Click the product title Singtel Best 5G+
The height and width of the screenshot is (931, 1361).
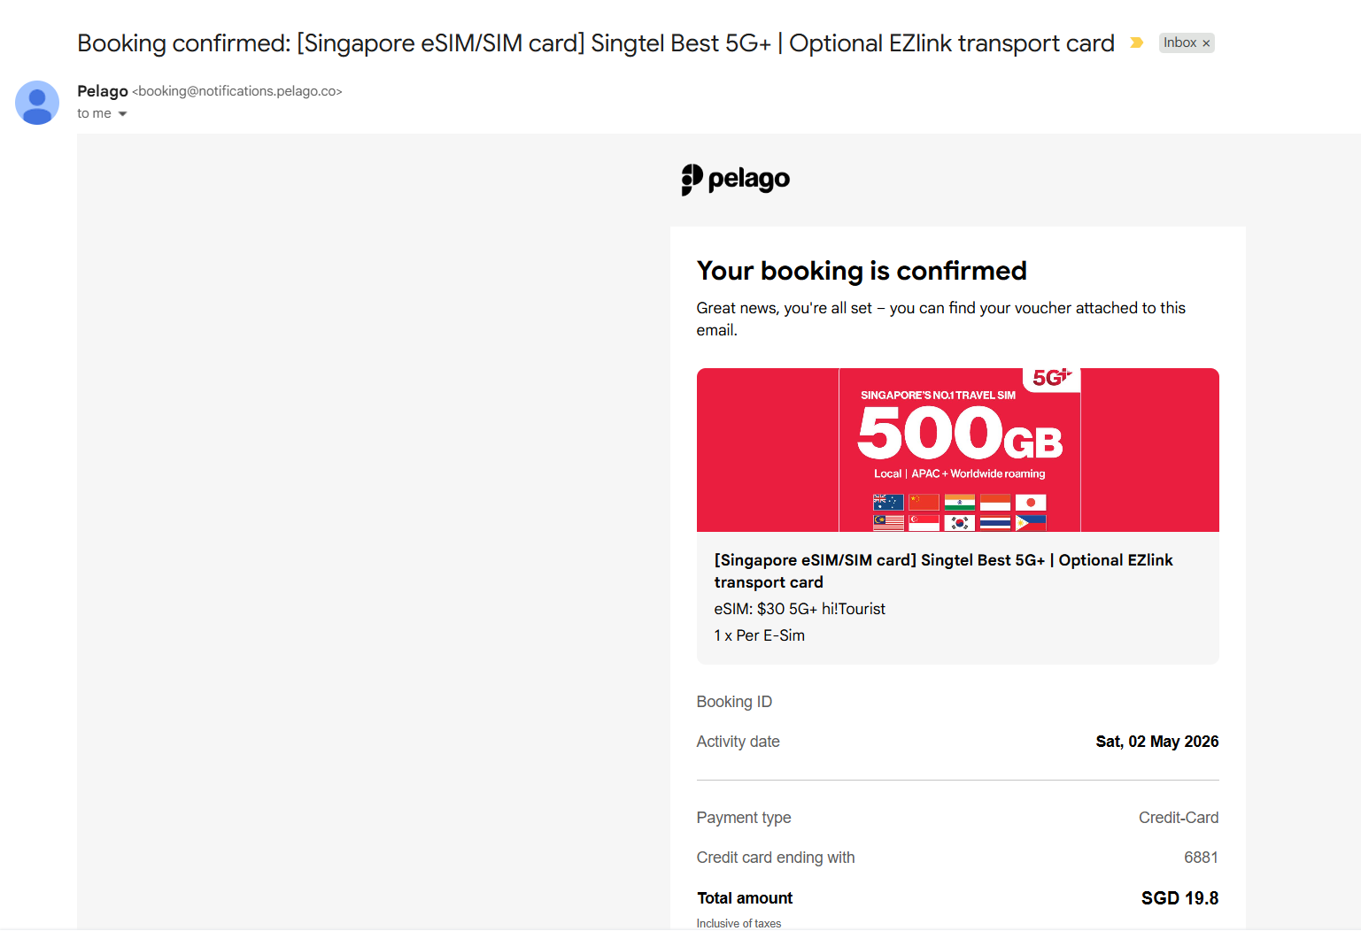click(x=944, y=571)
